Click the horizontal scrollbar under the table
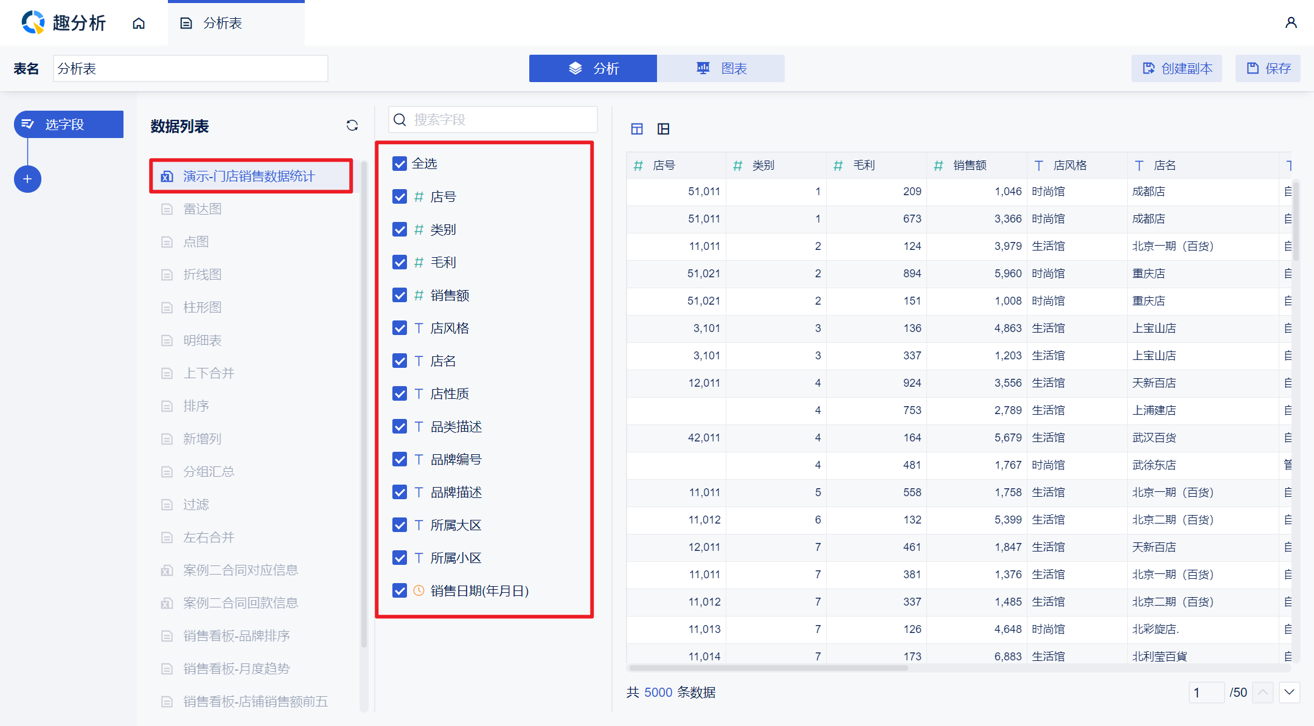The width and height of the screenshot is (1314, 726). point(768,668)
